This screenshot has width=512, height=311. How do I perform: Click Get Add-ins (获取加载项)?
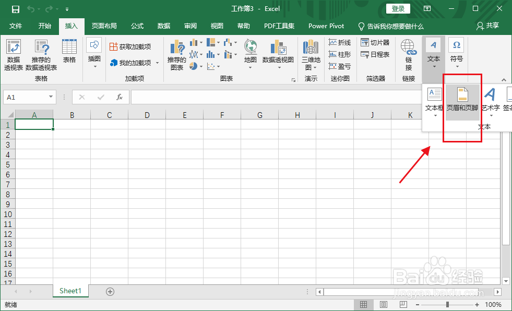pyautogui.click(x=130, y=46)
